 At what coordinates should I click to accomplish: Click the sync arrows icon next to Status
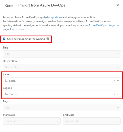[x=6, y=94]
